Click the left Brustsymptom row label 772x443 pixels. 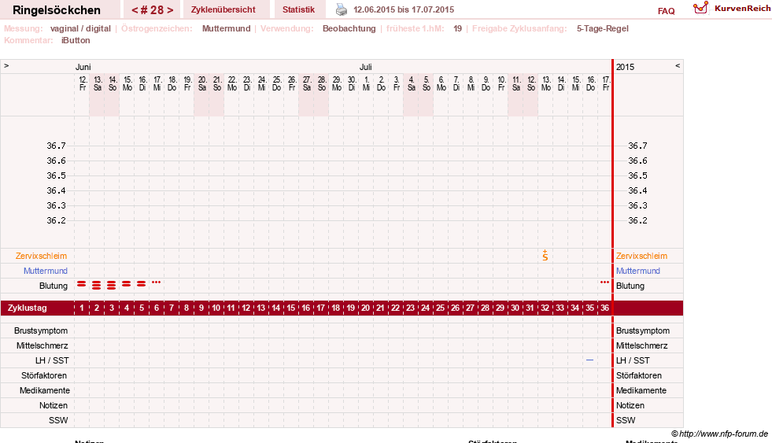41,330
